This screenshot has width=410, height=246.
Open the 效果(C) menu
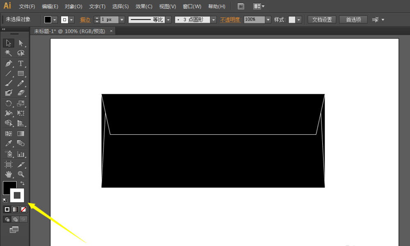[x=144, y=7]
